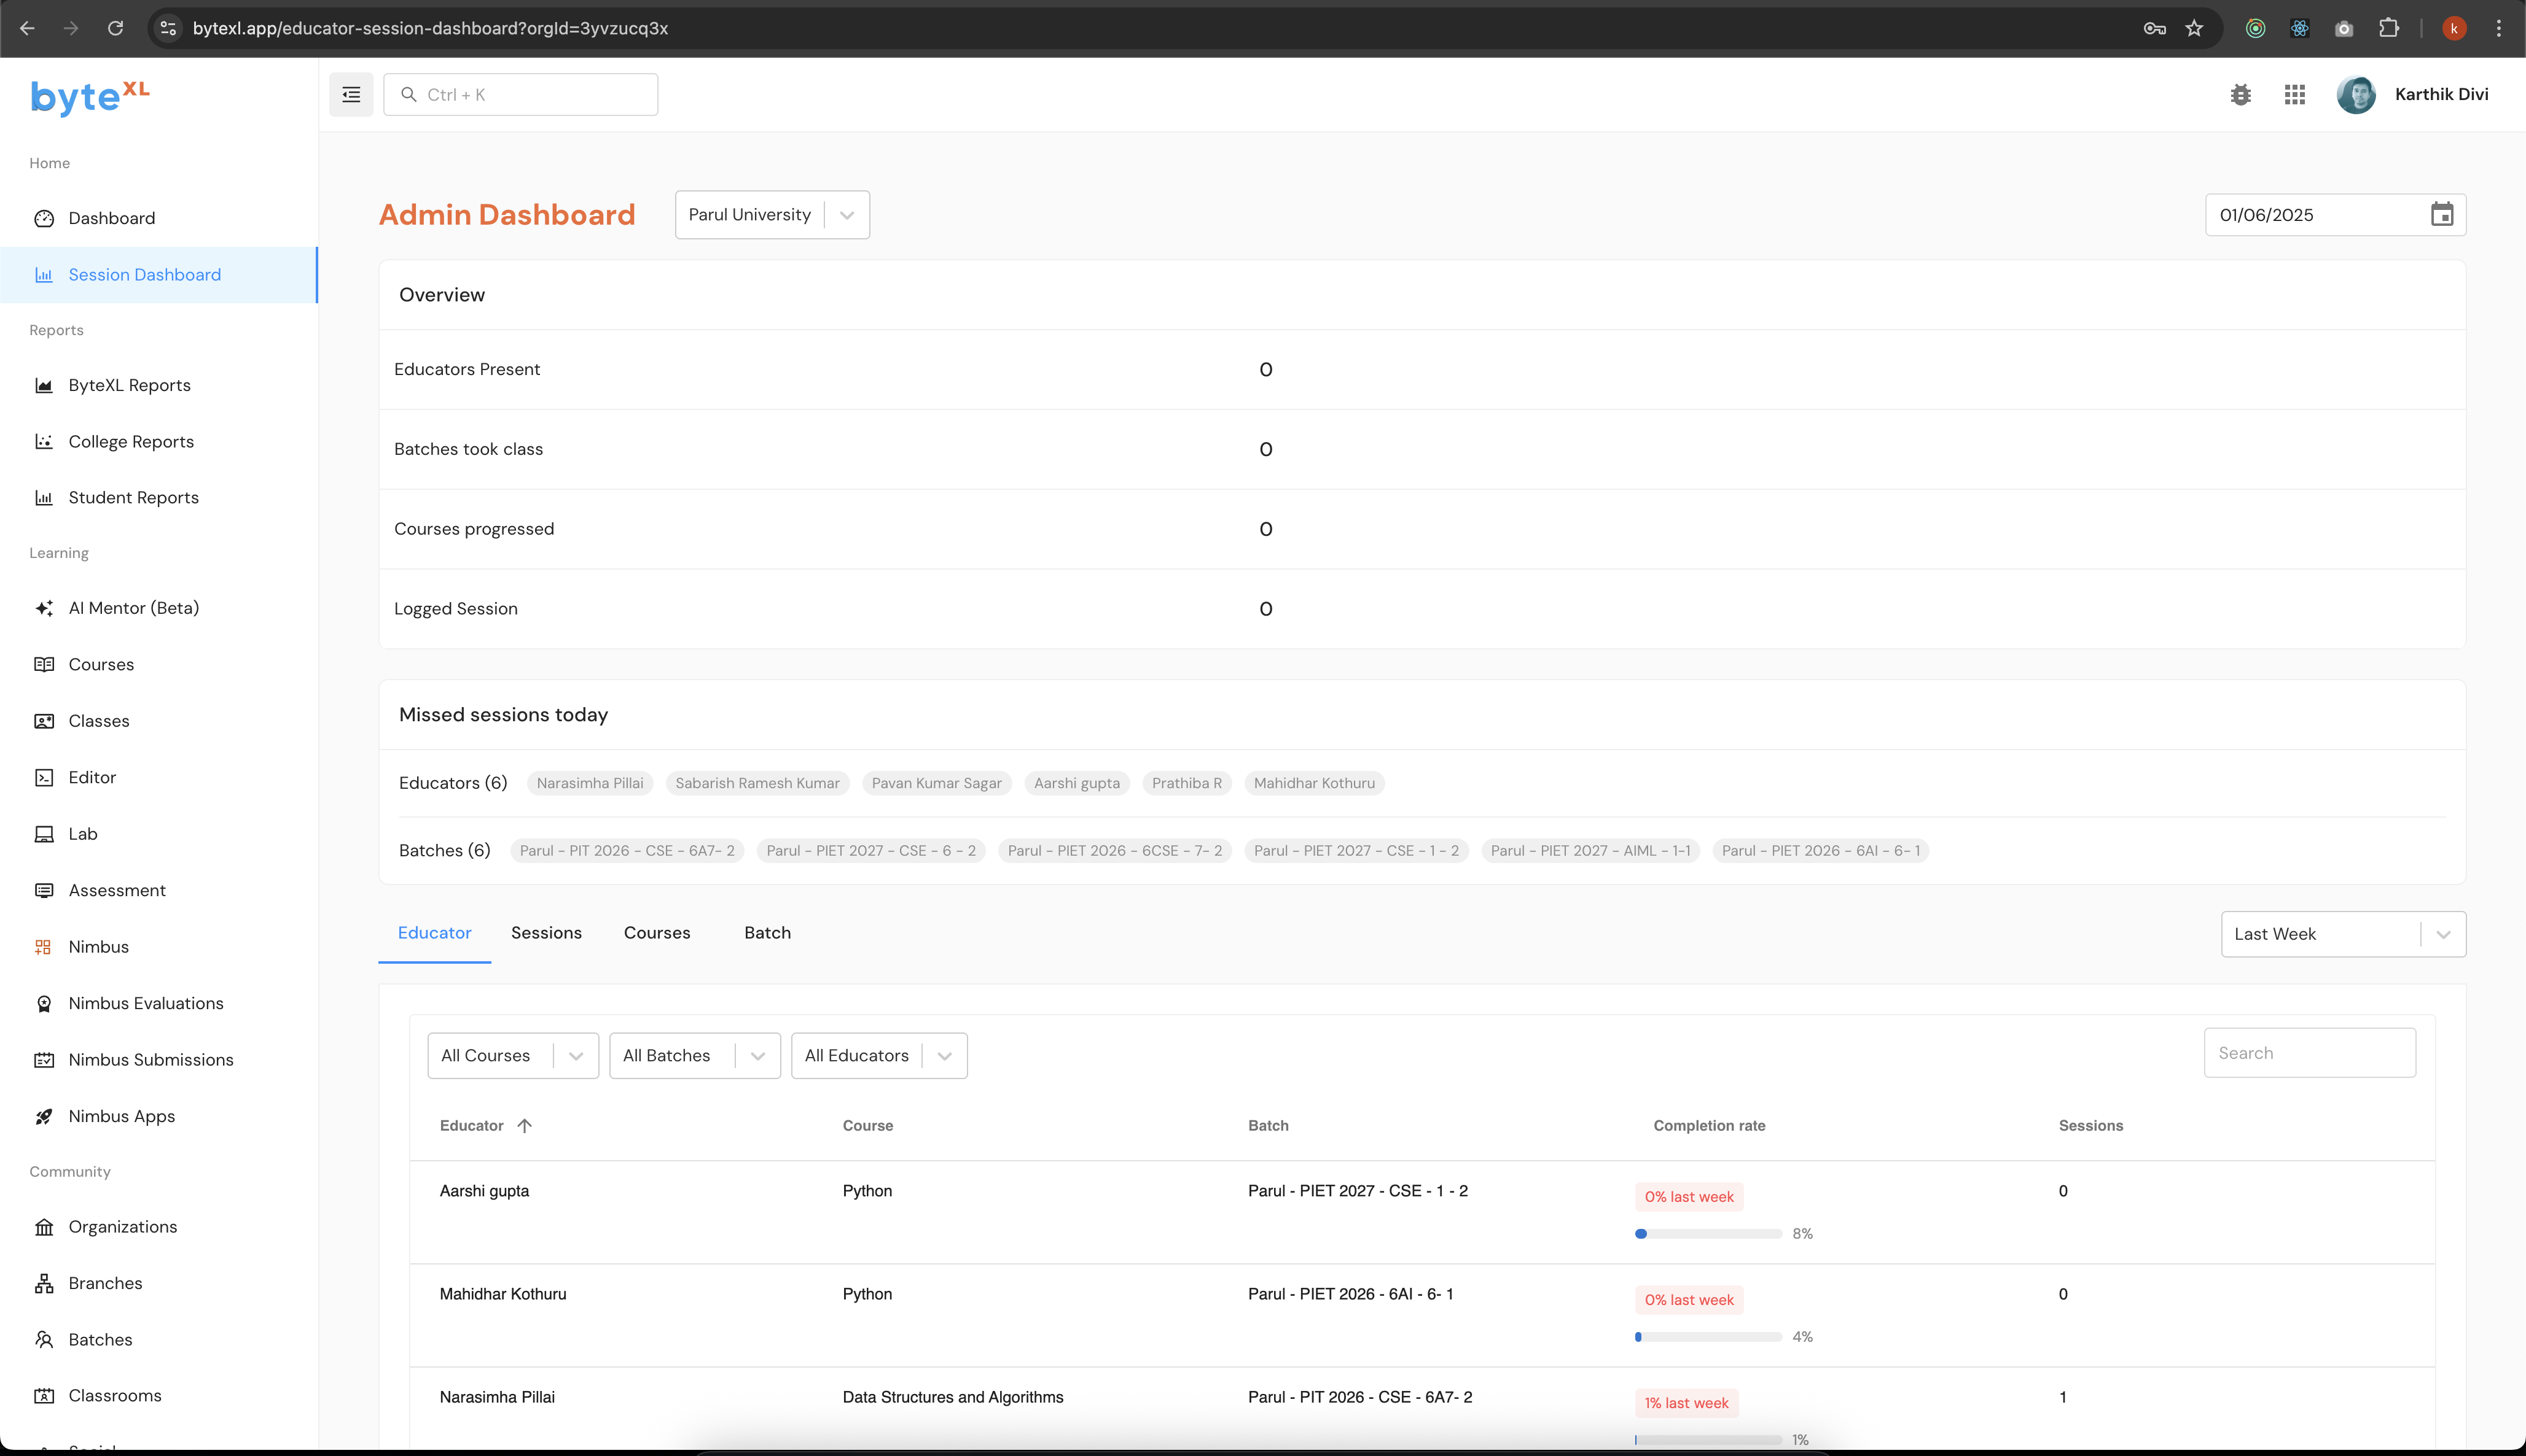
Task: Open Organizations in sidebar
Action: (x=122, y=1226)
